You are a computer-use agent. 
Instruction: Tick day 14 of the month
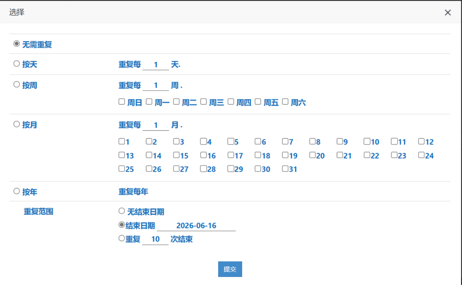(149, 155)
